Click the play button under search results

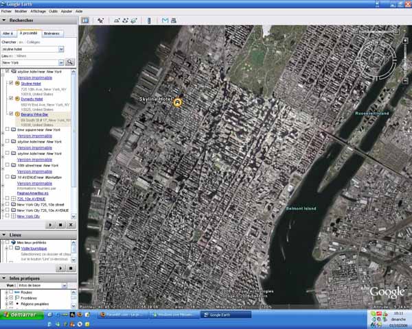(50, 225)
